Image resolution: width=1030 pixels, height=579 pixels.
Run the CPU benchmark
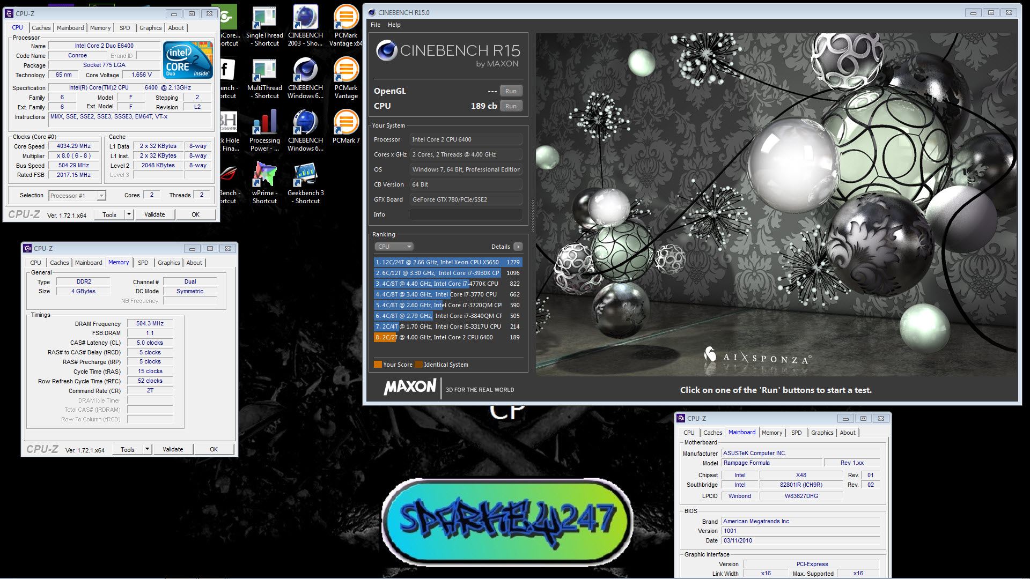pos(511,106)
